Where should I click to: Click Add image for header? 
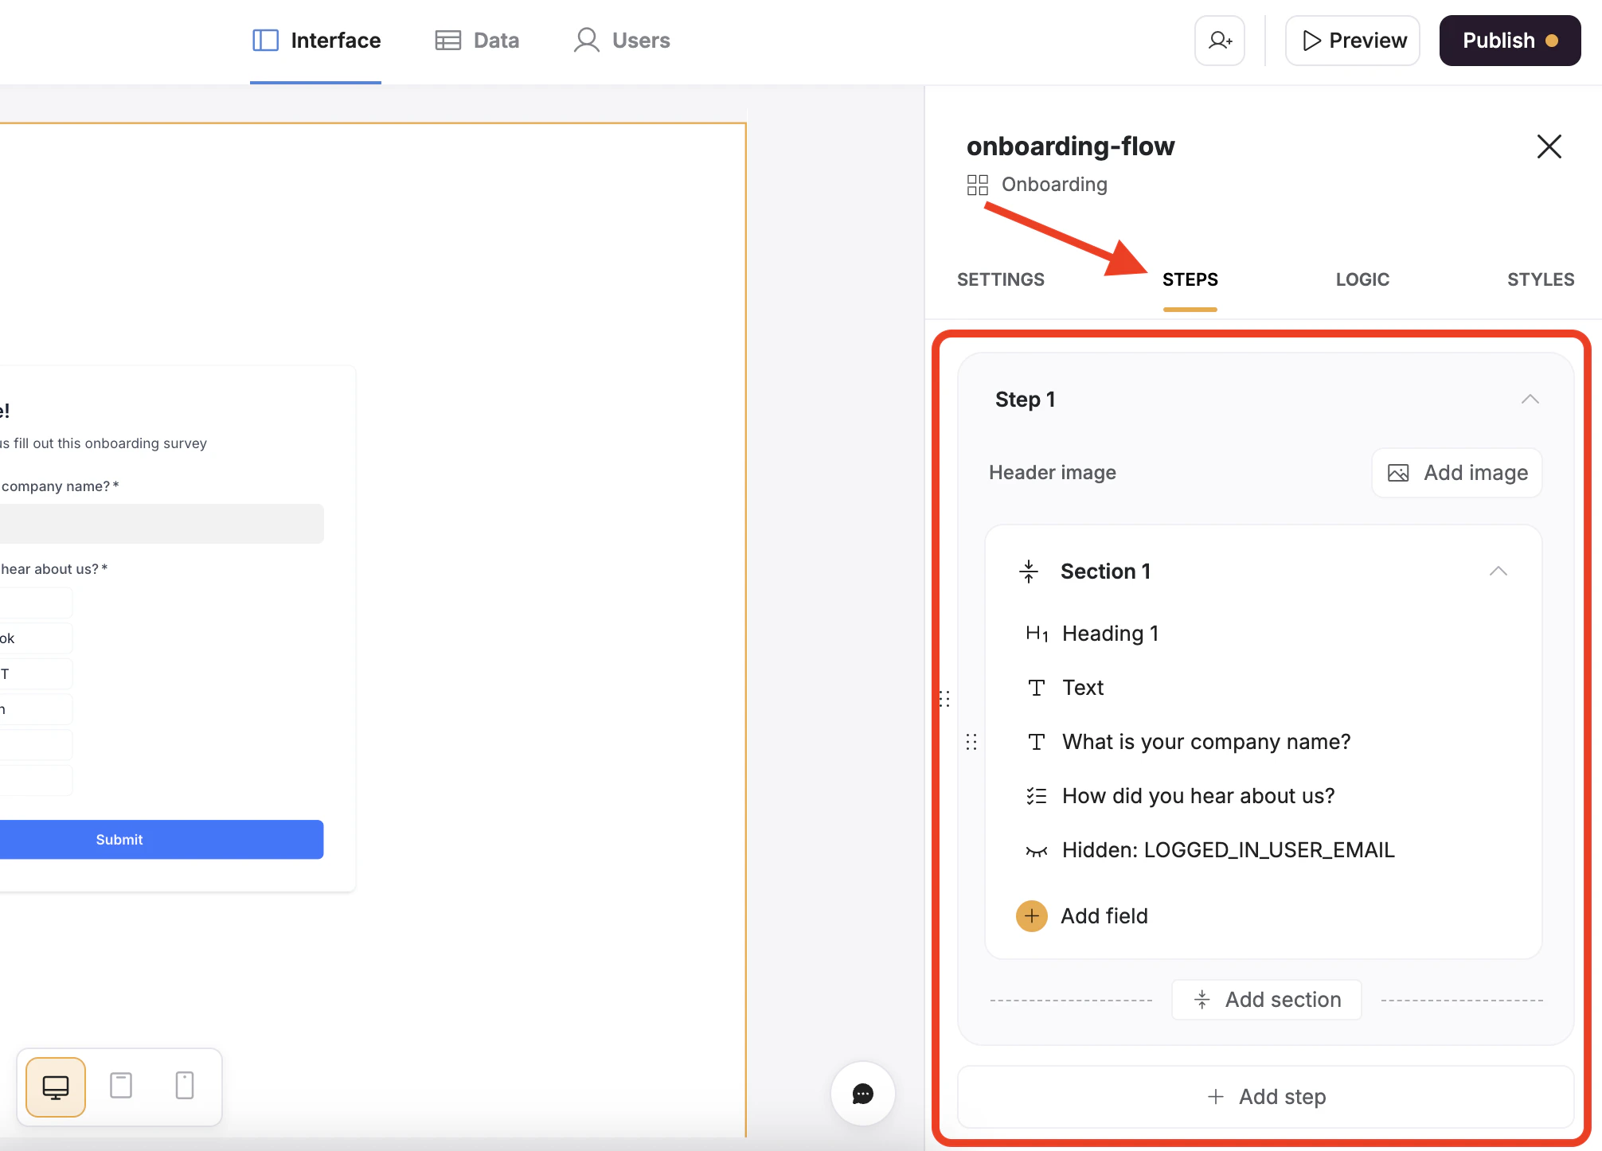pos(1457,473)
